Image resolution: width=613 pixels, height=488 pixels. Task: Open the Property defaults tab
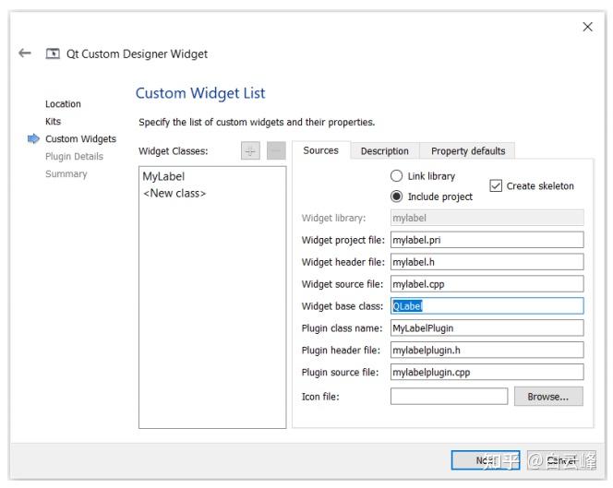pos(468,151)
